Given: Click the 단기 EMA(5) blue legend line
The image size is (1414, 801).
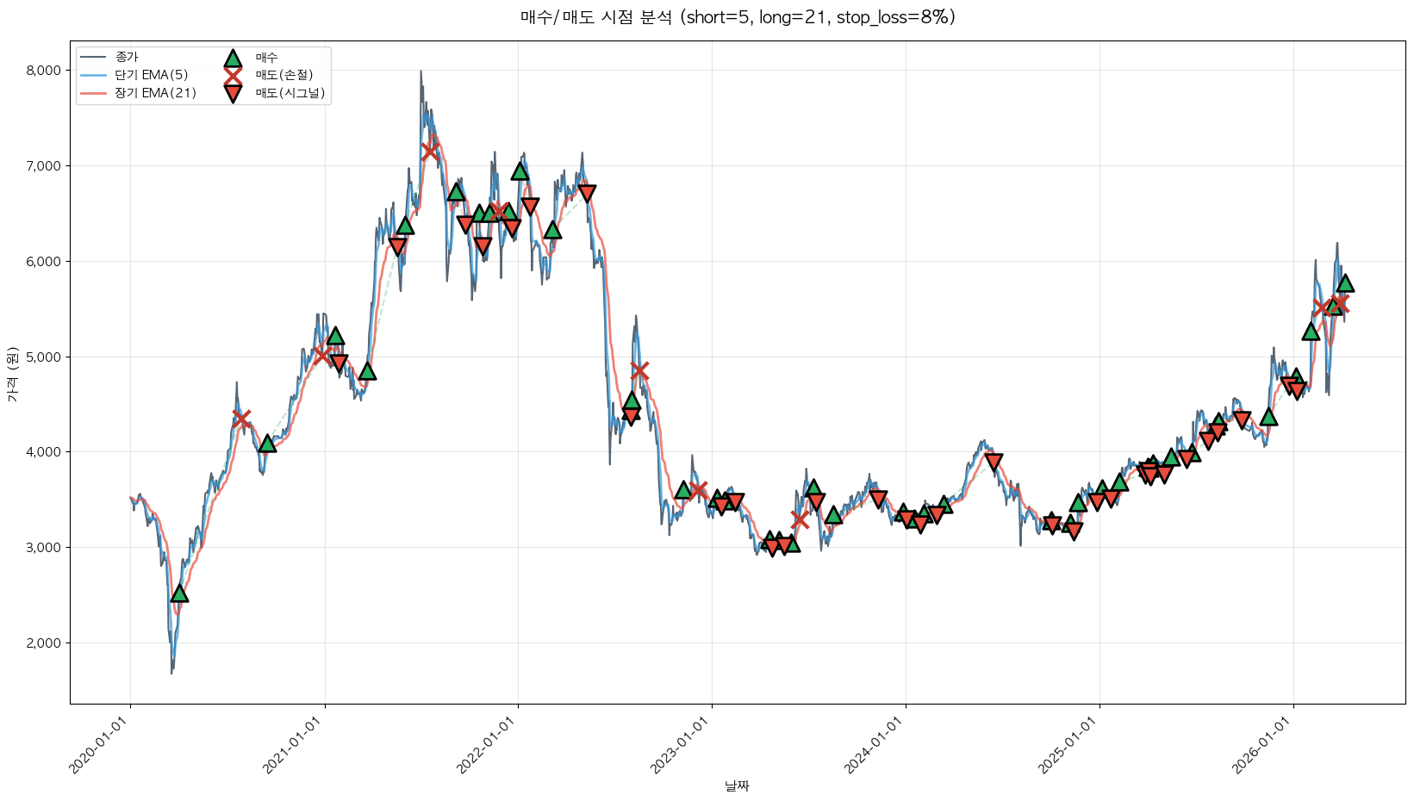Looking at the screenshot, I should click(x=95, y=76).
